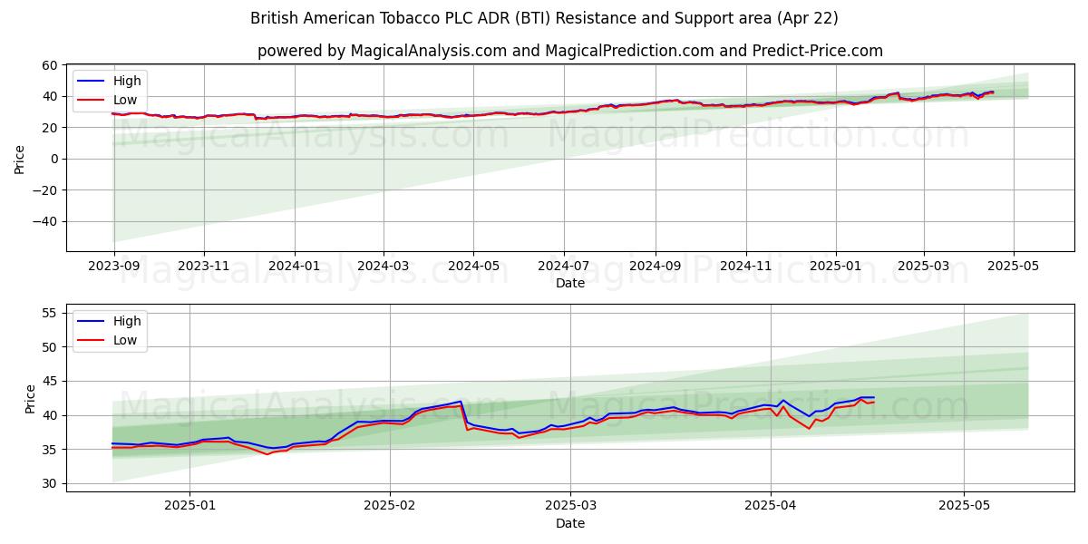
Task: Click the 2023-11 tick label
Action: click(204, 267)
